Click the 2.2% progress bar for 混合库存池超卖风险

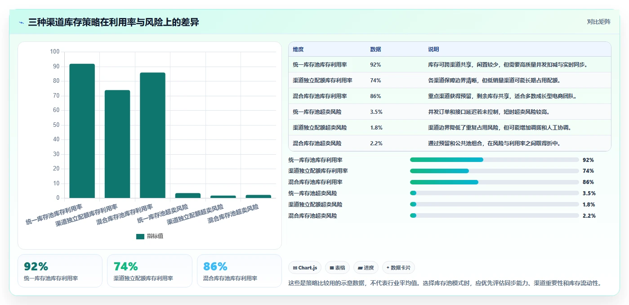495,215
